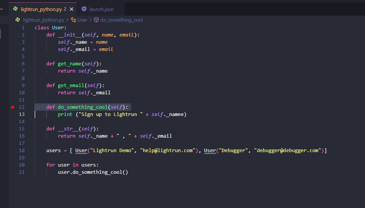Expand the User breadcrumb symbol list

click(82, 20)
